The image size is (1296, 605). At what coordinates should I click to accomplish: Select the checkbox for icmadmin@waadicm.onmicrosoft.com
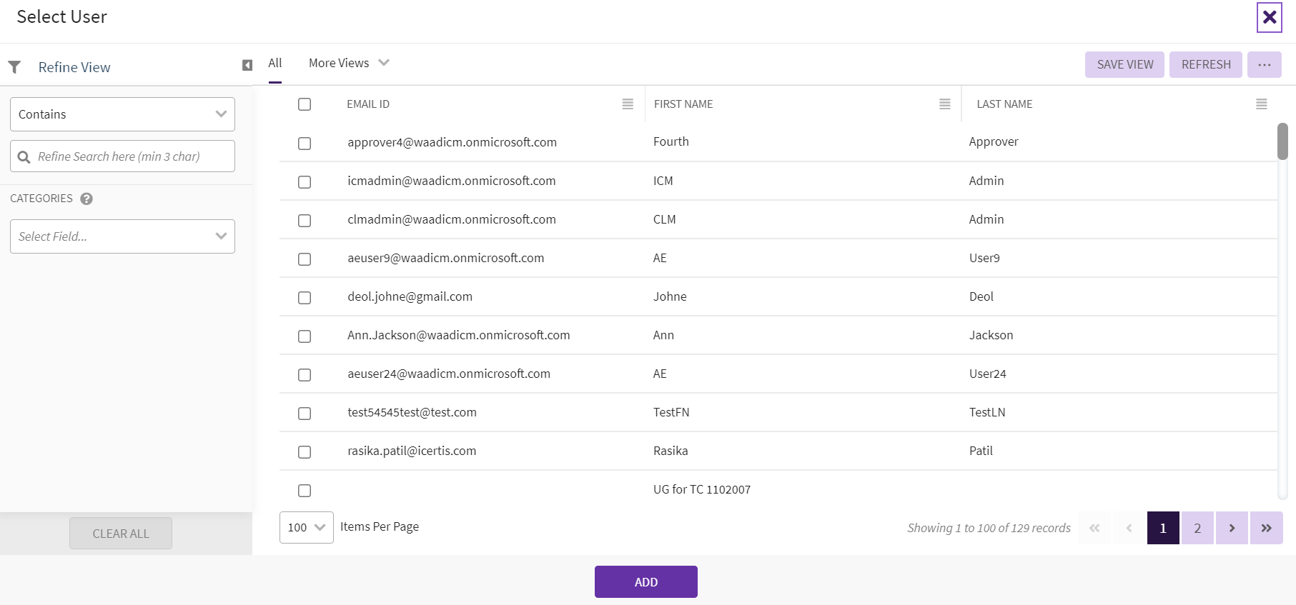[305, 181]
